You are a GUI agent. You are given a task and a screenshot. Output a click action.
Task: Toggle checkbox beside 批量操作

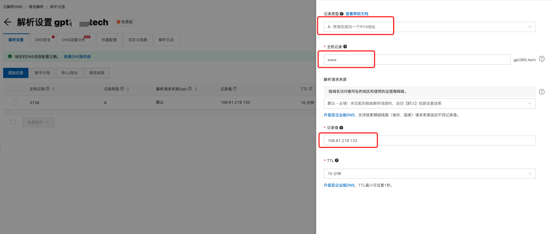(x=13, y=122)
